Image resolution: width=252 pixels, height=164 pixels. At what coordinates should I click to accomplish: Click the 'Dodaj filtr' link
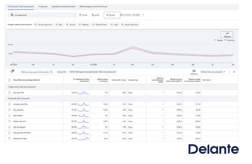coord(61,72)
